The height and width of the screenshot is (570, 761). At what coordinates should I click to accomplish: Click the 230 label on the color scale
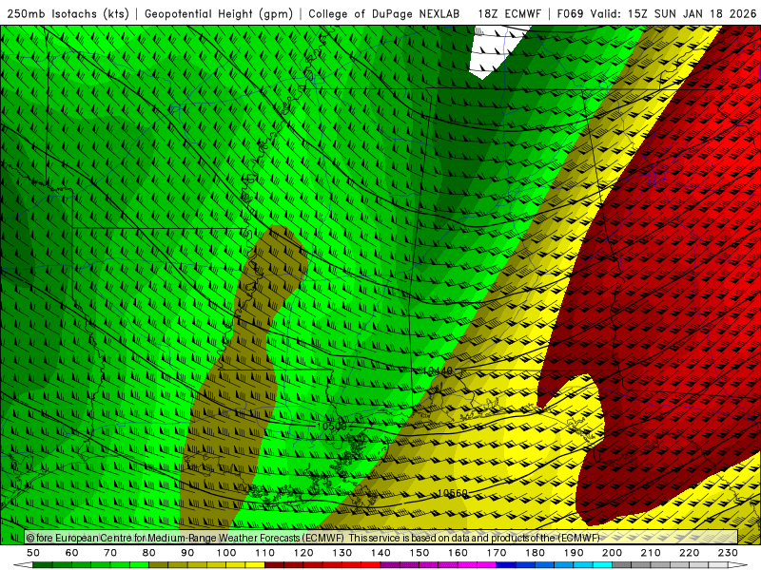tap(728, 552)
